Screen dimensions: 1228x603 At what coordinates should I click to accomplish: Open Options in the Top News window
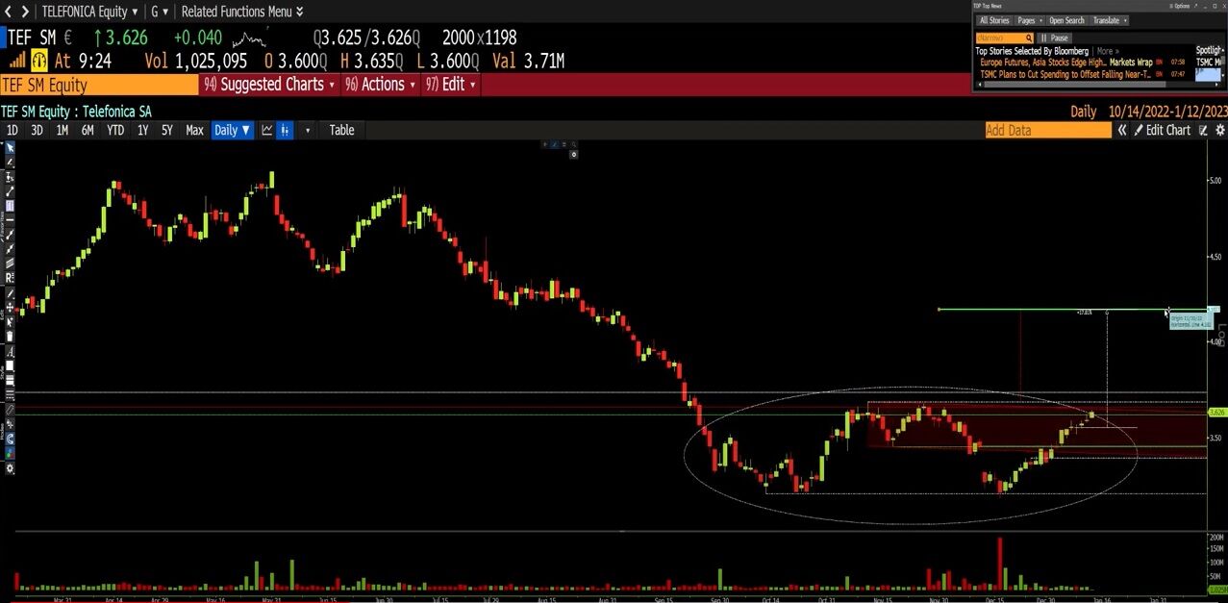1179,6
